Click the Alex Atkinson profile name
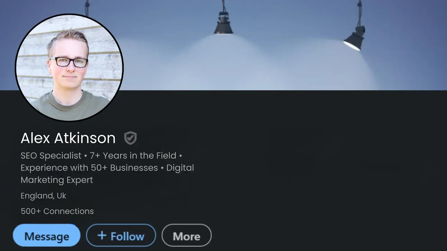This screenshot has width=447, height=251. (x=68, y=138)
